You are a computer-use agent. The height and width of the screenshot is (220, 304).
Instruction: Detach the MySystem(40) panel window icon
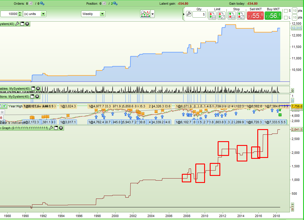tap(22, 23)
